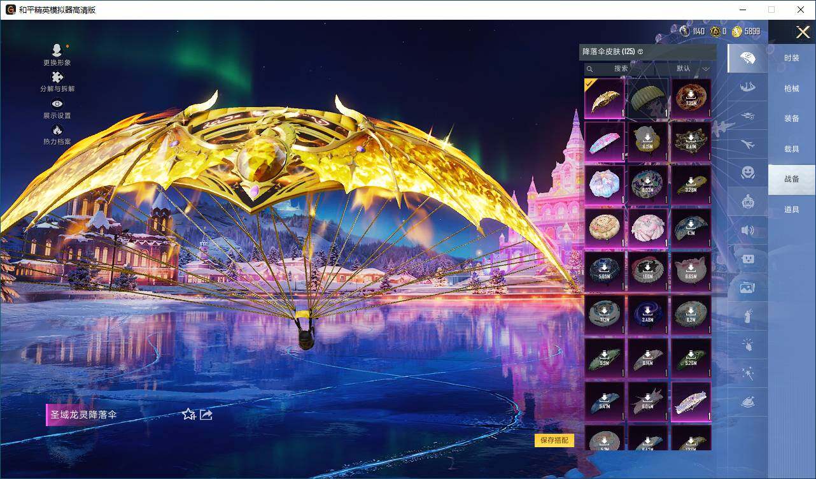Select the surfing figure sidebar category
Viewport: 816px width, 479px height.
(x=747, y=87)
